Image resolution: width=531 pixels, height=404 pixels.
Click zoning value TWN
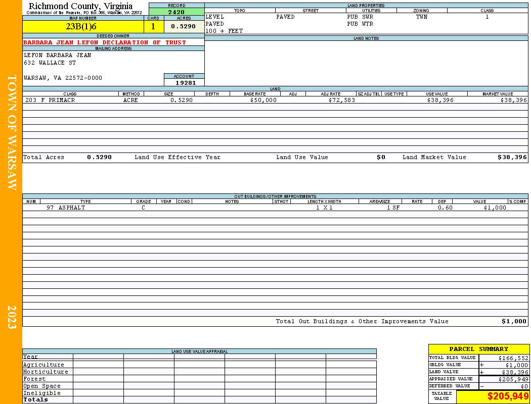[x=422, y=17]
